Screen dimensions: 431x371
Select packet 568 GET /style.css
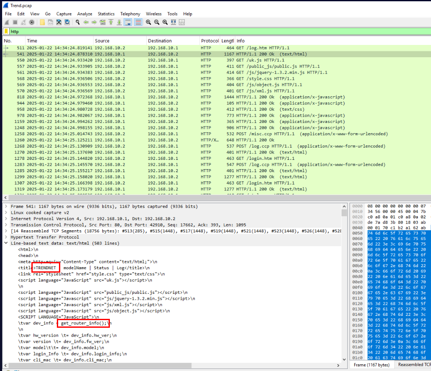217,78
